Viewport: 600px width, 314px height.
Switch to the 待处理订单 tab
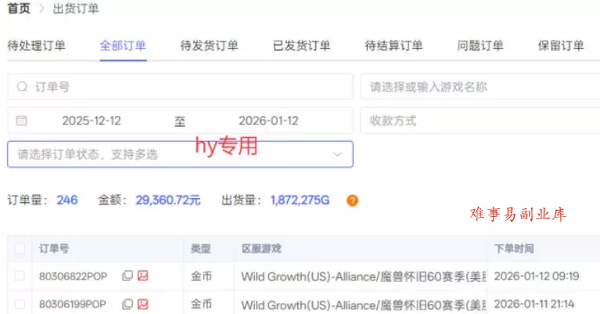pos(36,45)
